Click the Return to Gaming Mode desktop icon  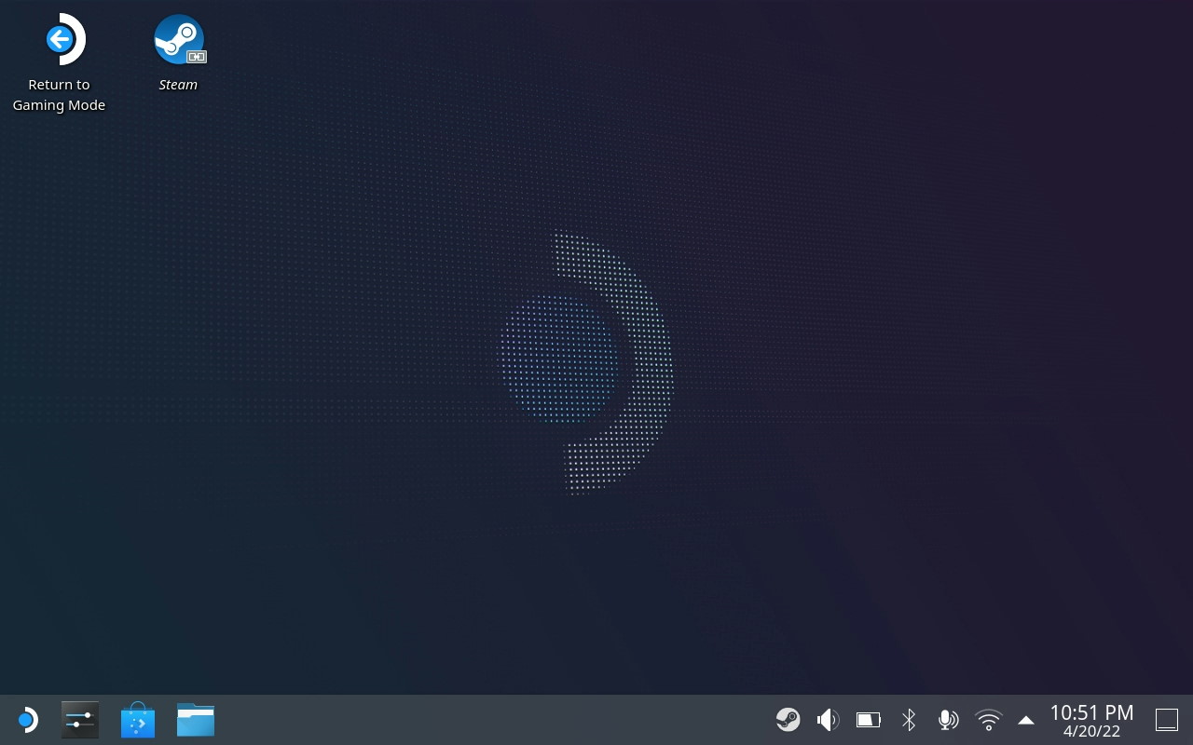tap(60, 40)
